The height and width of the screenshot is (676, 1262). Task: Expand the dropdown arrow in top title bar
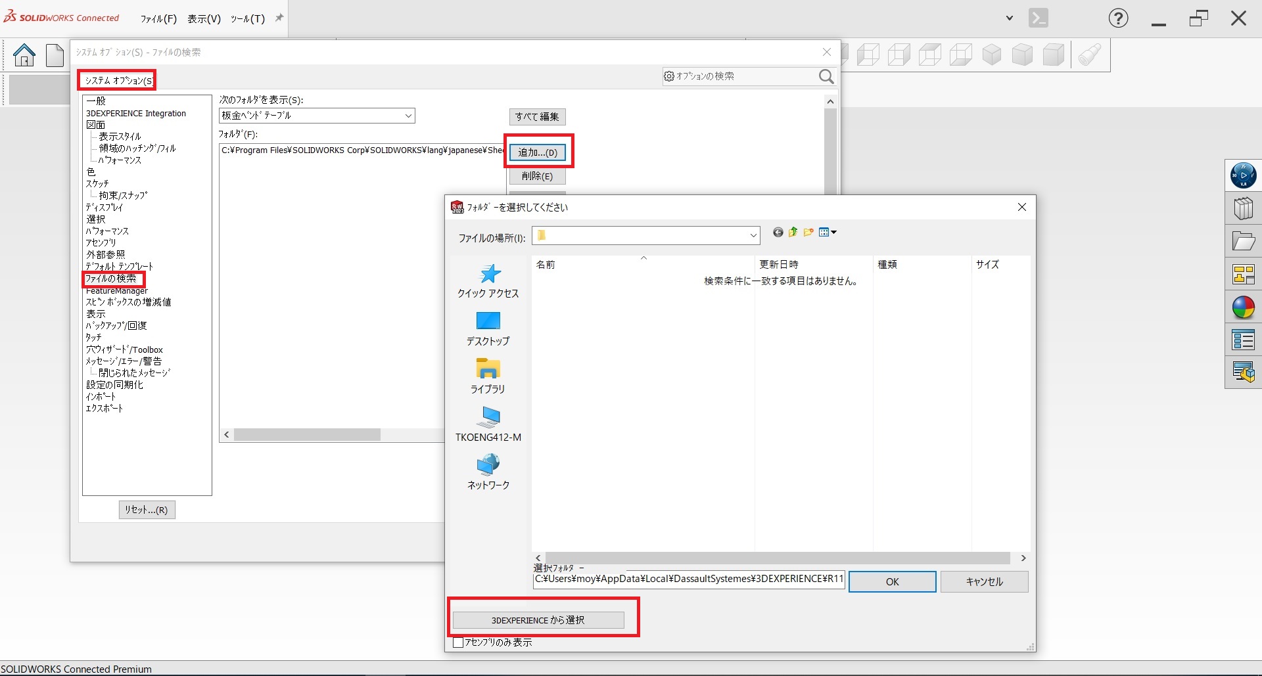[x=1010, y=18]
